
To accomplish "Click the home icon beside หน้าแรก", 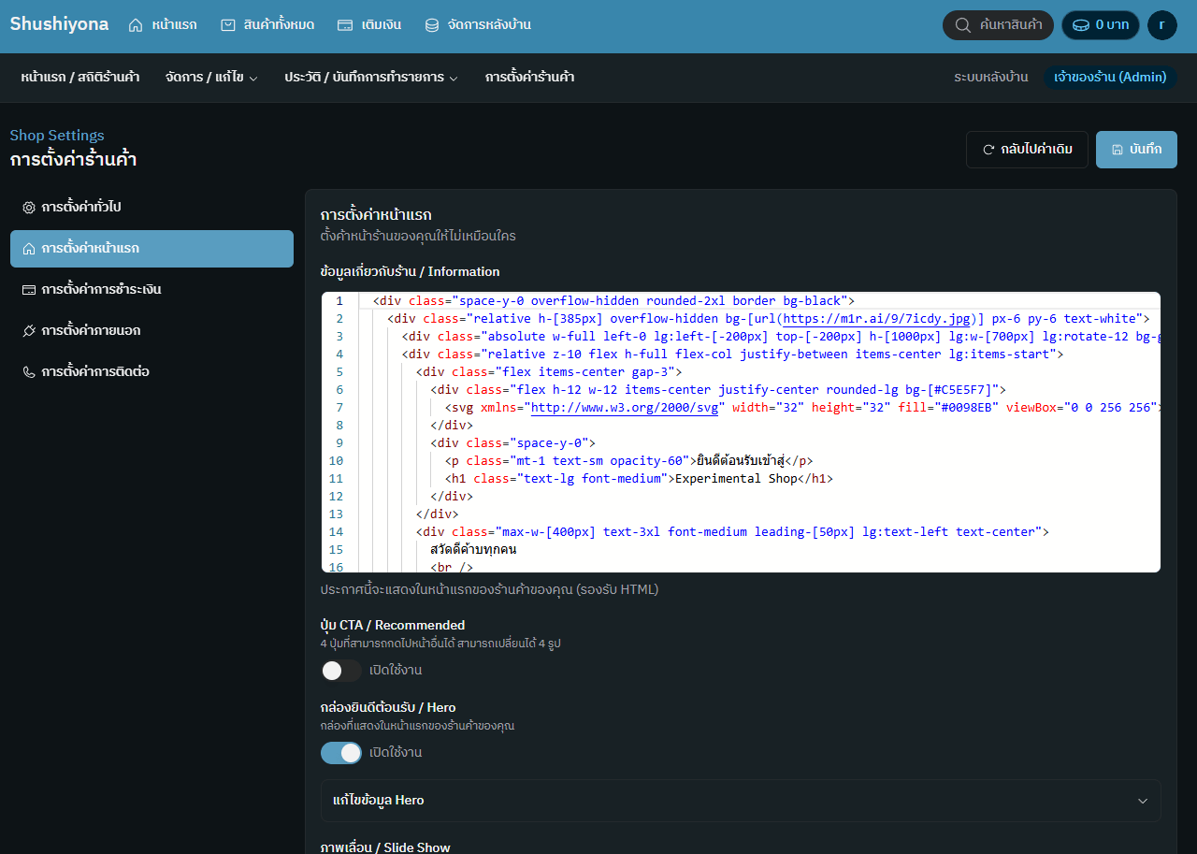I will (x=136, y=25).
